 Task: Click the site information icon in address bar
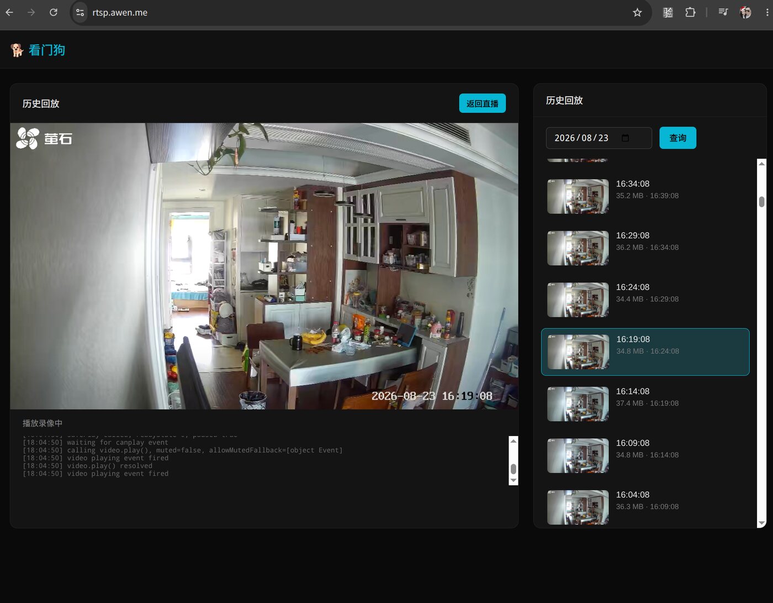point(80,12)
